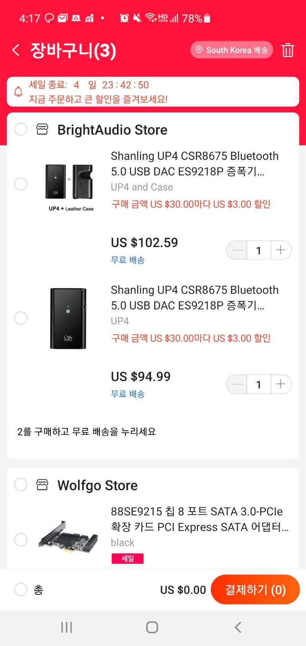Tap the back arrow beside 장바구니(3)

[16, 50]
